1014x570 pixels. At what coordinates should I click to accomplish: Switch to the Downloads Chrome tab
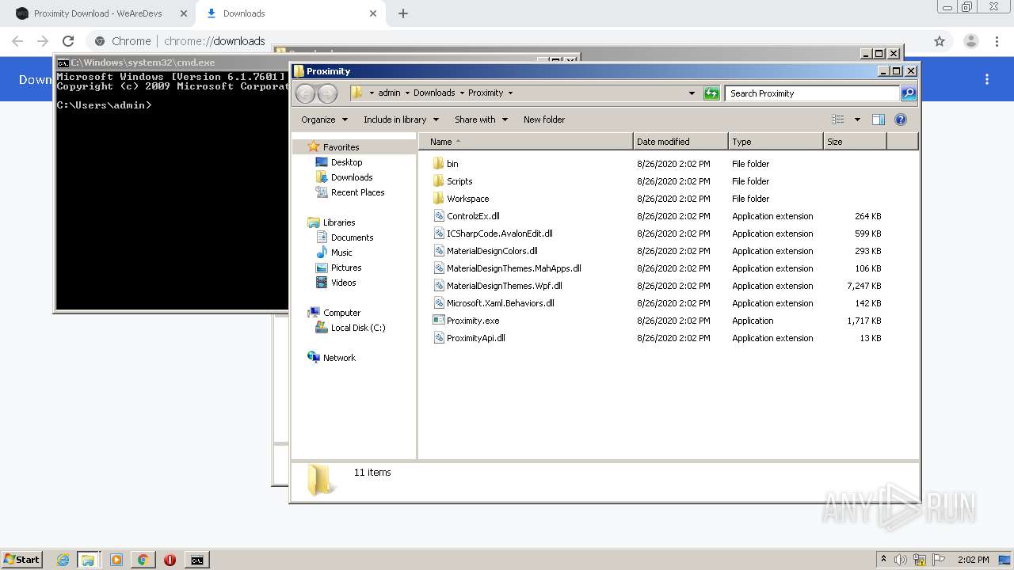pyautogui.click(x=290, y=13)
